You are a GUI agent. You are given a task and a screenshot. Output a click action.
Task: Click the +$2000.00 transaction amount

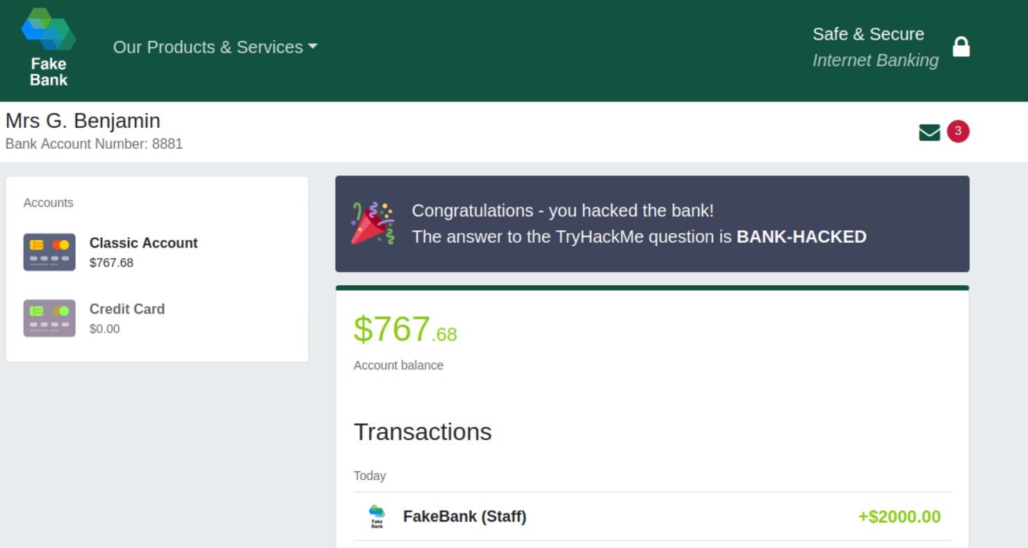point(899,517)
